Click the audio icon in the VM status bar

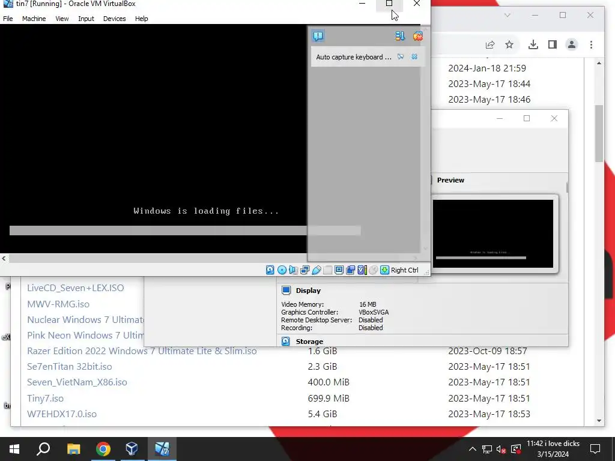click(293, 270)
